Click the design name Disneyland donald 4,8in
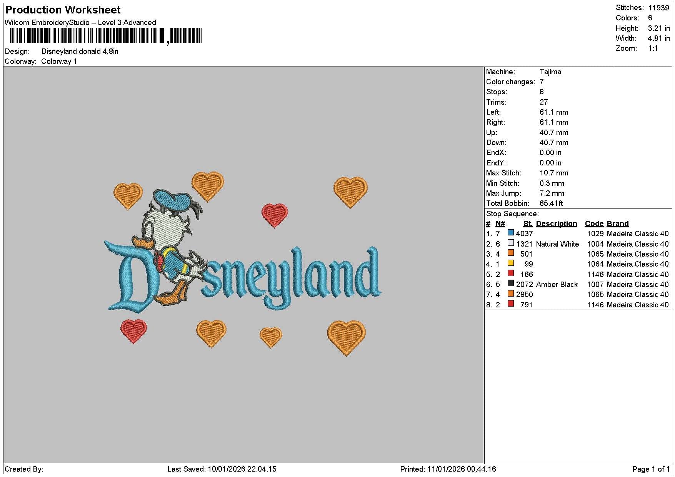This screenshot has height=477, width=675. (80, 51)
